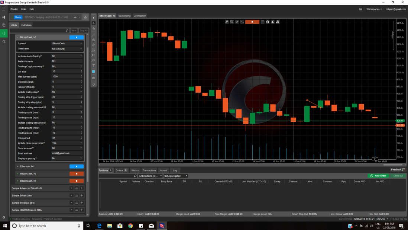This screenshot has width=408, height=230.
Task: Open settings gear at bottom left
Action: (x=4, y=217)
